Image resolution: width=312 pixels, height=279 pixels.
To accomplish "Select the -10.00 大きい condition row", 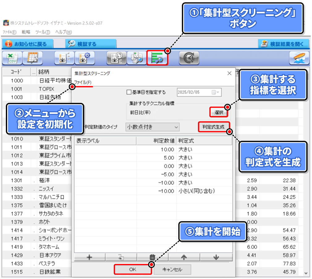I will click(153, 183).
